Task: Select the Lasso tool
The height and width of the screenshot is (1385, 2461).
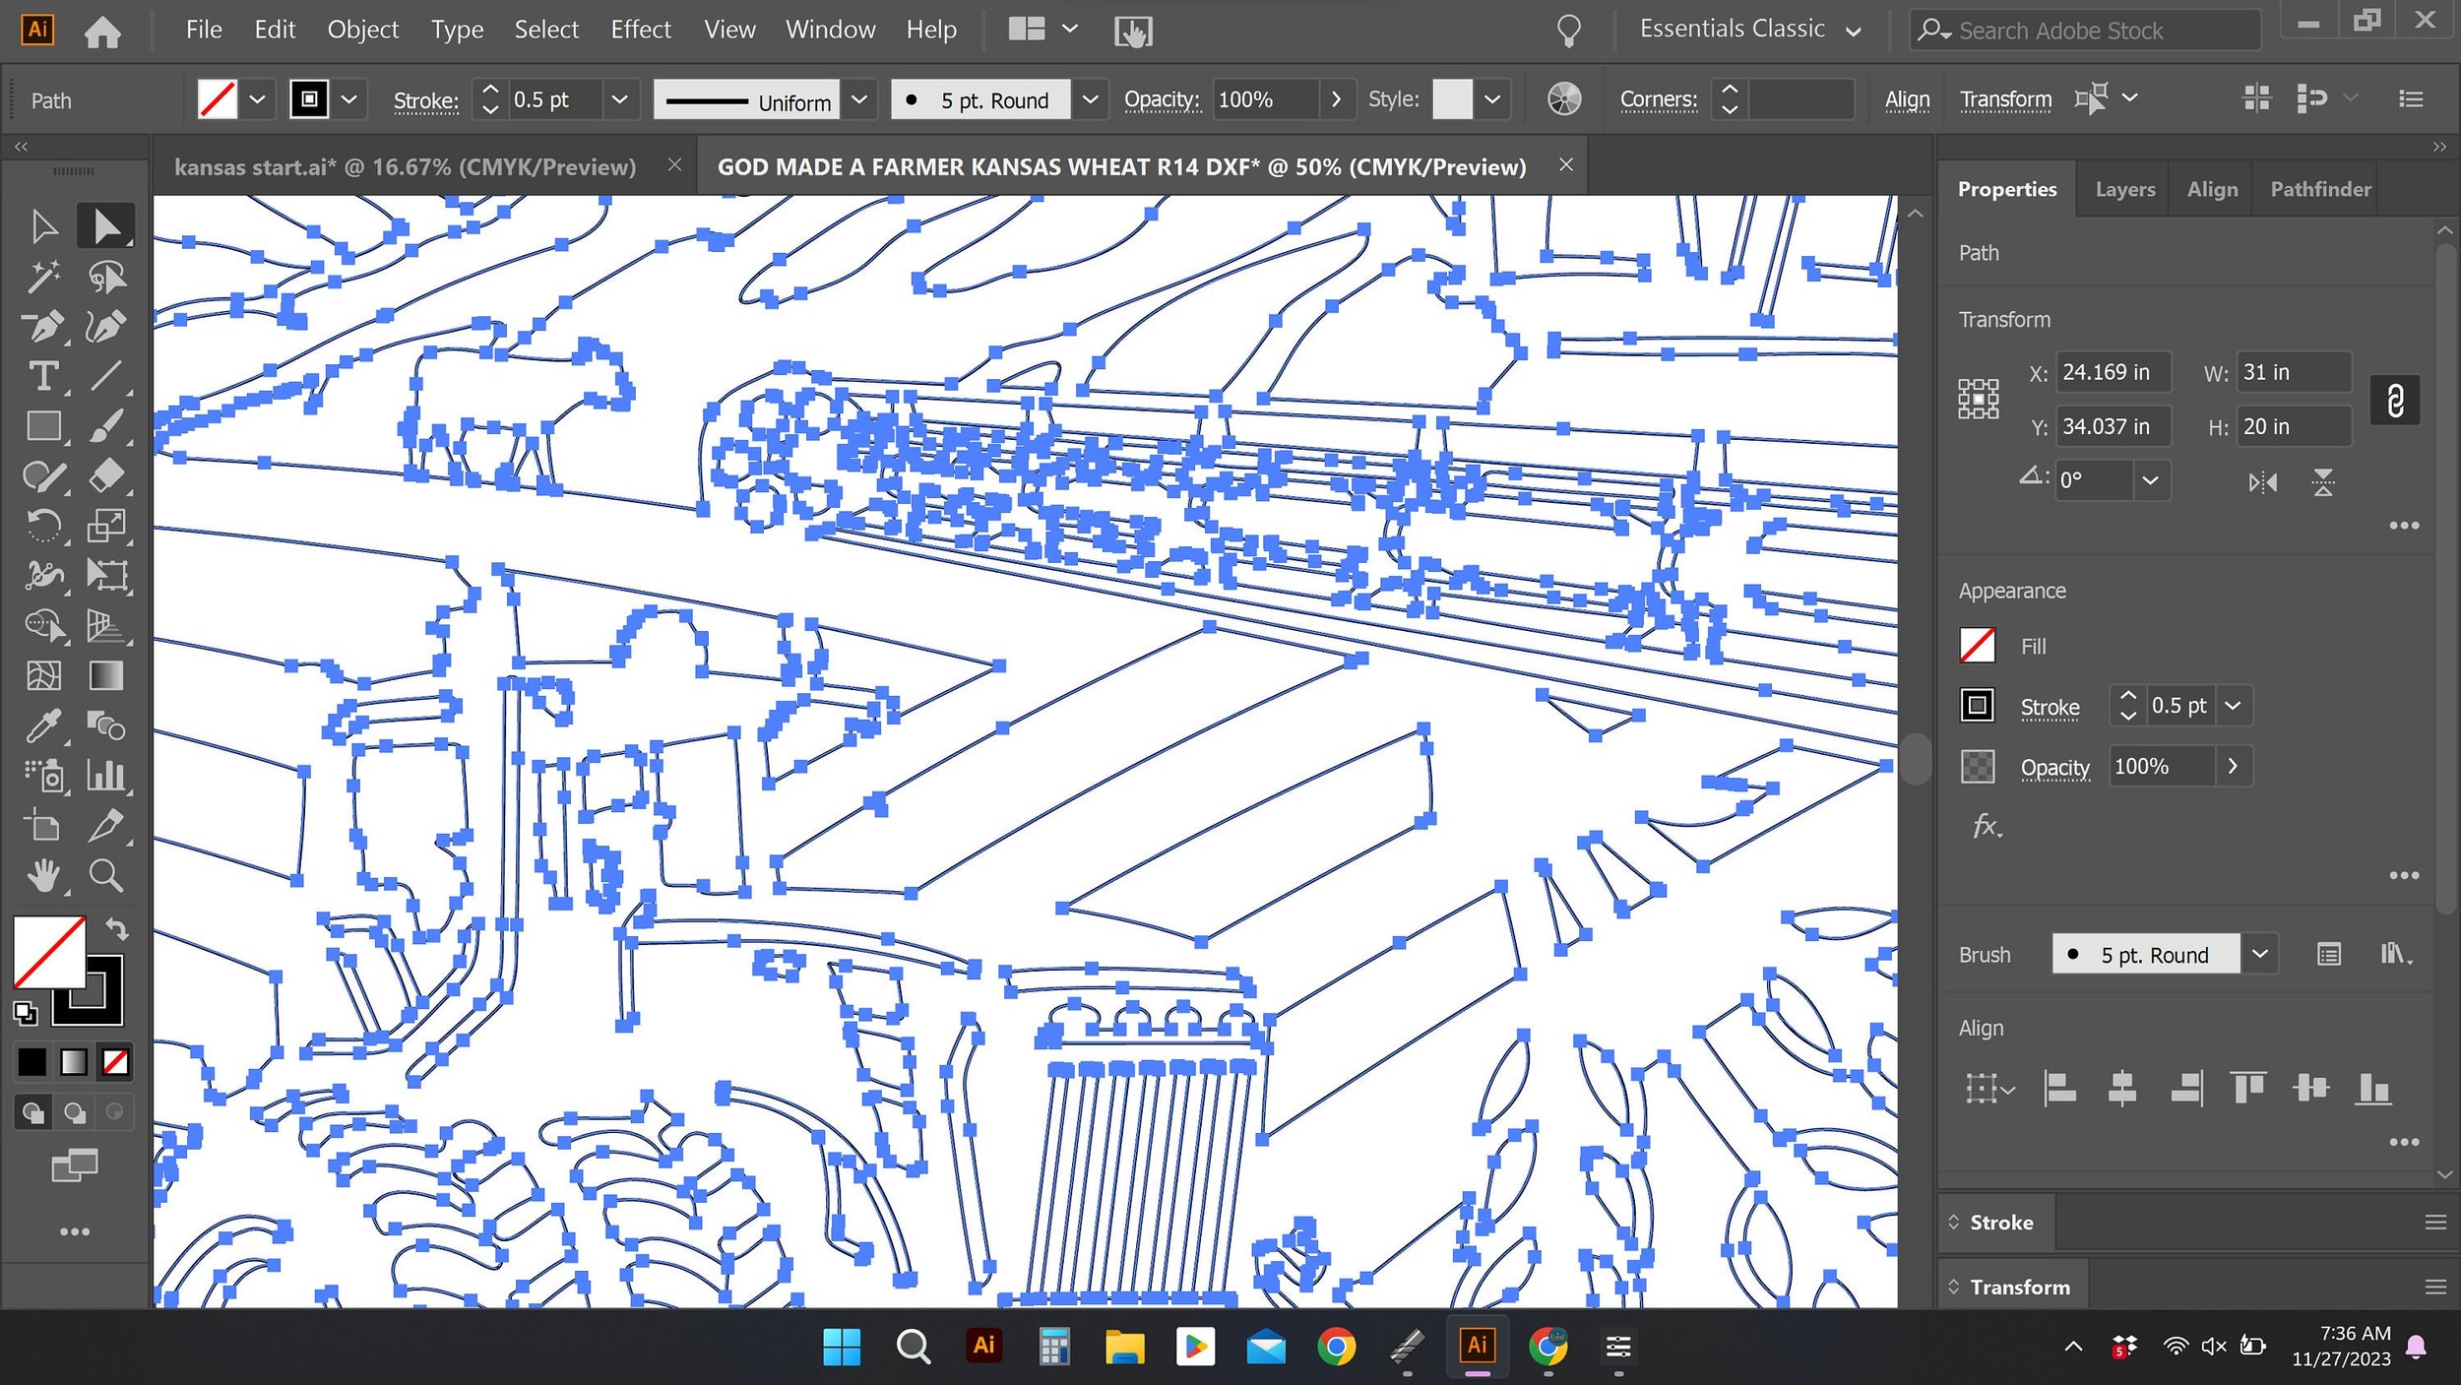Action: point(106,277)
